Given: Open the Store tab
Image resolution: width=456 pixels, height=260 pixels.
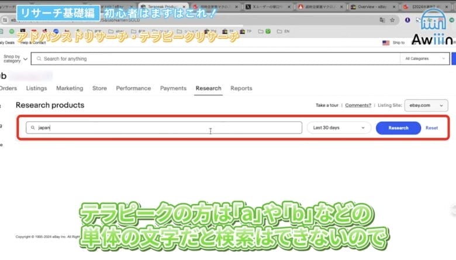Looking at the screenshot, I should click(99, 88).
